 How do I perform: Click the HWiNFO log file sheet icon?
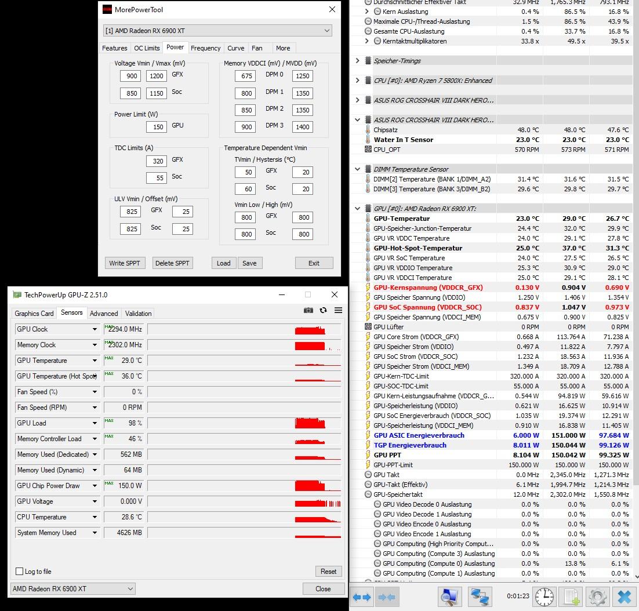(x=571, y=597)
